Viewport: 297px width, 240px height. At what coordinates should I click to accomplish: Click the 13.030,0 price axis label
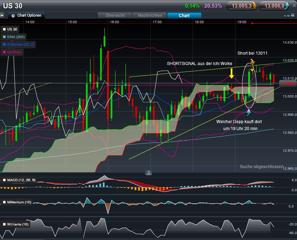tap(290, 43)
